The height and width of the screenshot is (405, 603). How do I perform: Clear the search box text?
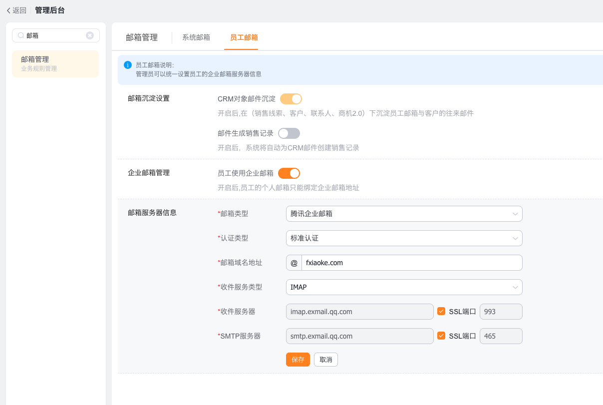90,35
